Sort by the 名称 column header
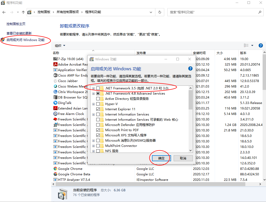The width and height of the screenshot is (266, 202). [x=93, y=53]
